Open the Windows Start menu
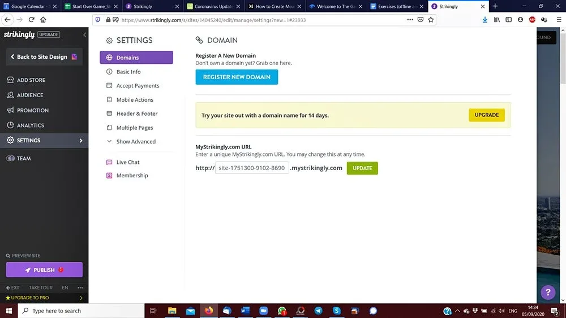Image resolution: width=566 pixels, height=318 pixels. [x=8, y=311]
